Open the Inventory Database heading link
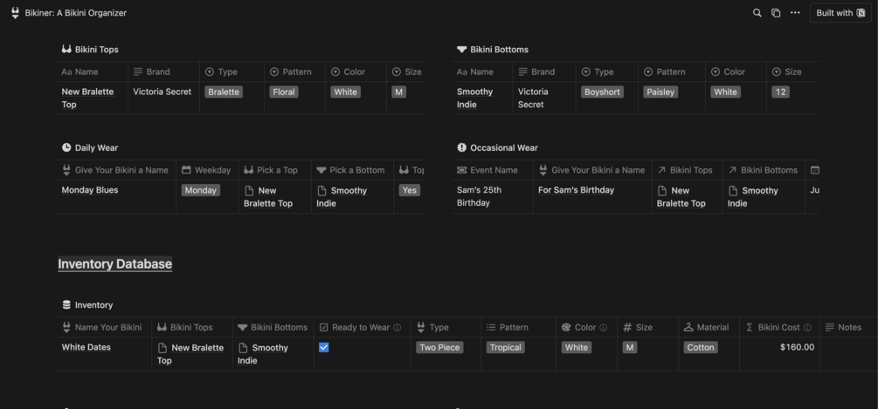 [114, 264]
